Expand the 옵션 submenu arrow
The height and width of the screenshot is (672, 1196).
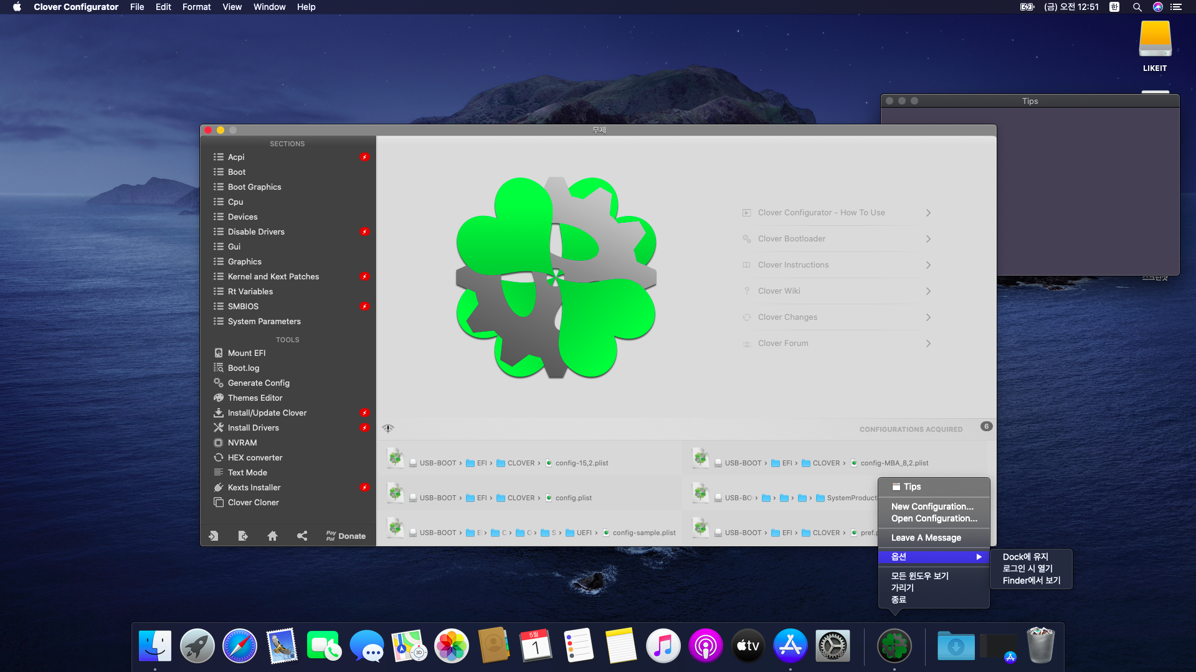pyautogui.click(x=979, y=557)
